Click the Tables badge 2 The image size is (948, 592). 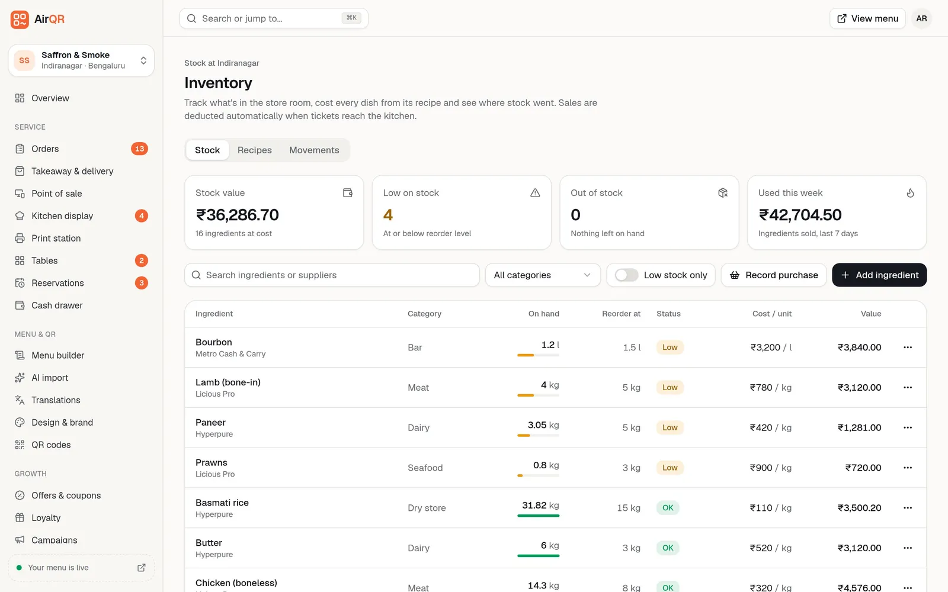tap(141, 260)
